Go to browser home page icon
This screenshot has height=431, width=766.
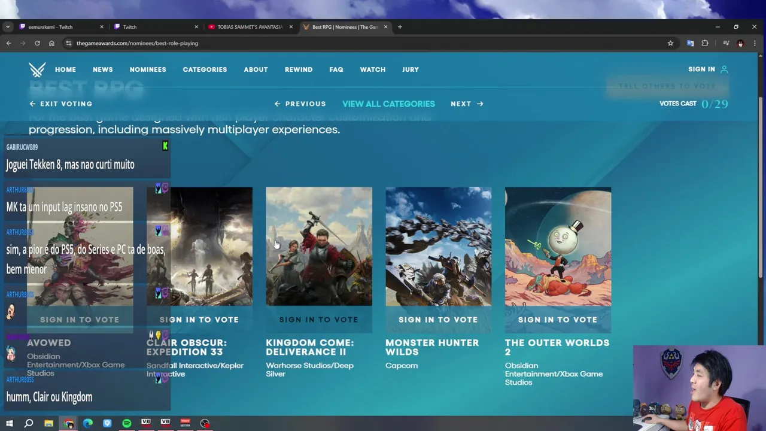click(51, 43)
